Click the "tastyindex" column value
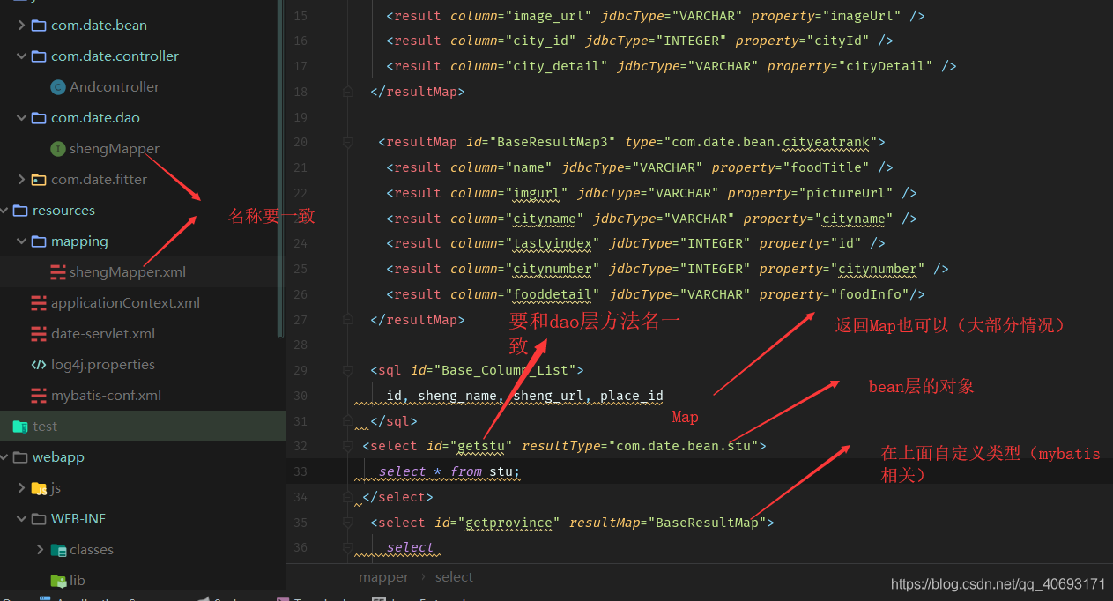 tap(552, 243)
